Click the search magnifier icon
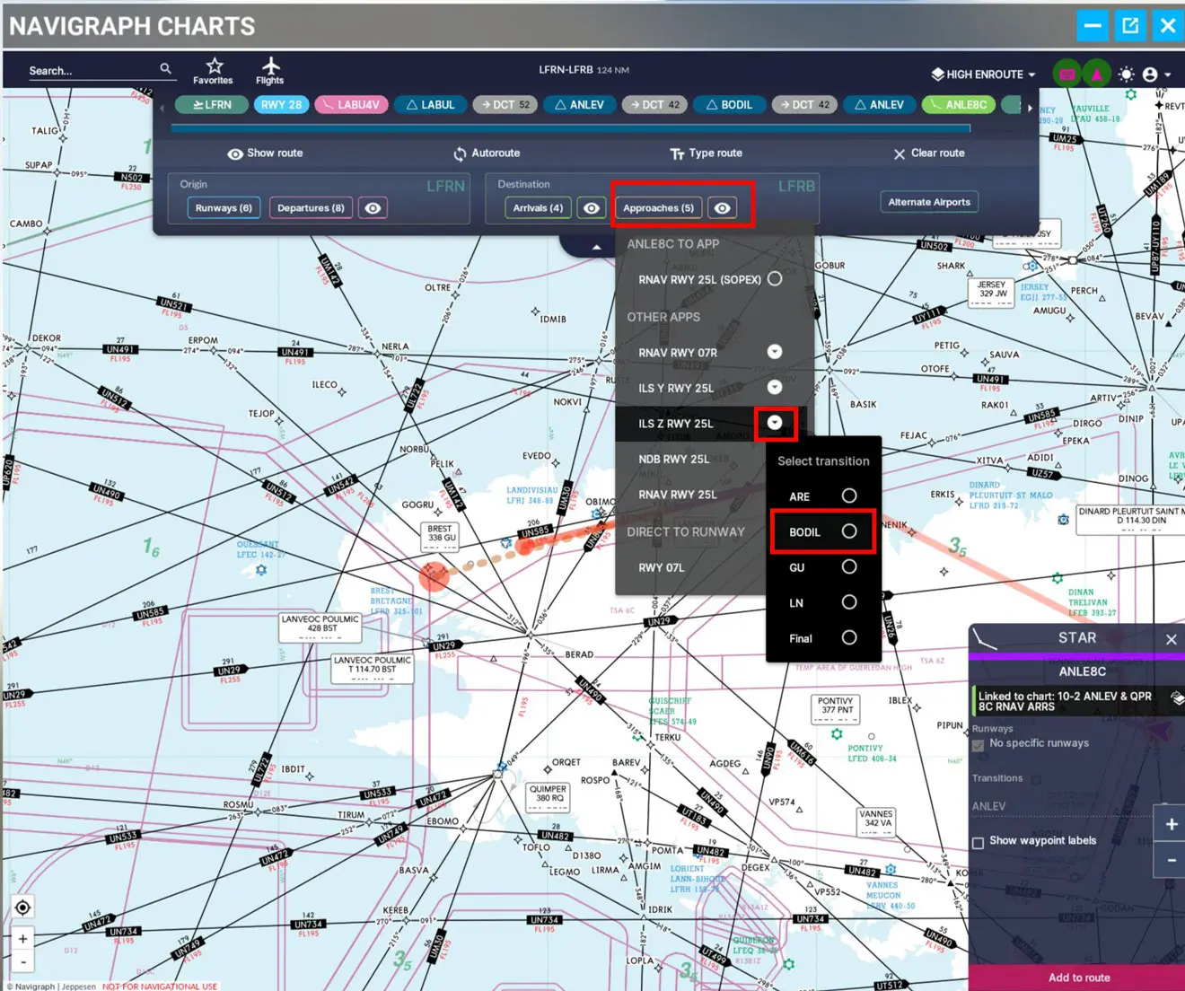 [x=165, y=68]
